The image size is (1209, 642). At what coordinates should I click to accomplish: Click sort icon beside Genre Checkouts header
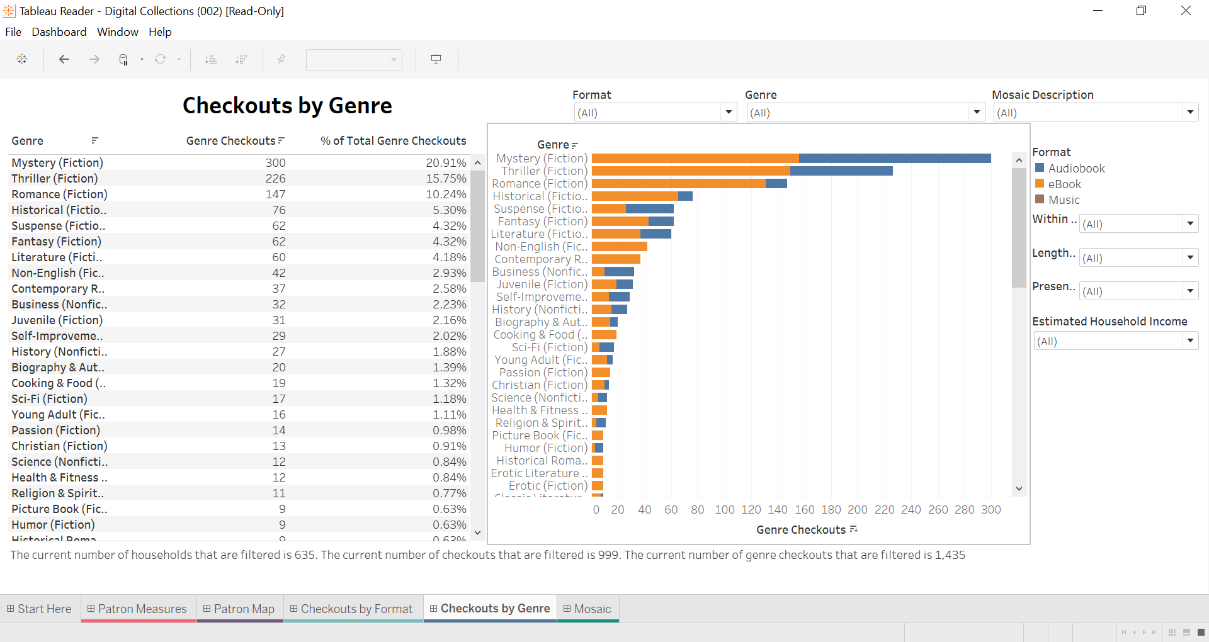click(281, 140)
